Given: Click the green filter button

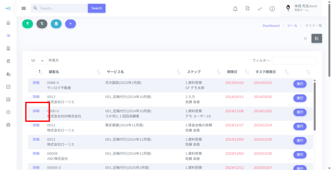Looking at the screenshot, I should (27, 24).
